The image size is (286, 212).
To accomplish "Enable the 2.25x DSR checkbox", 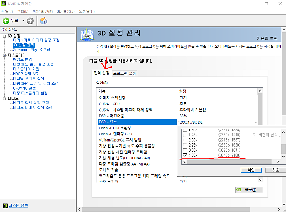I will pyautogui.click(x=185, y=145).
